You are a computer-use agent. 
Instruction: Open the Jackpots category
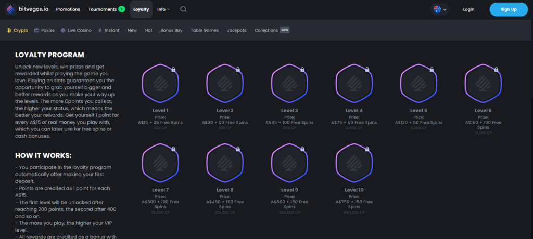tap(237, 30)
